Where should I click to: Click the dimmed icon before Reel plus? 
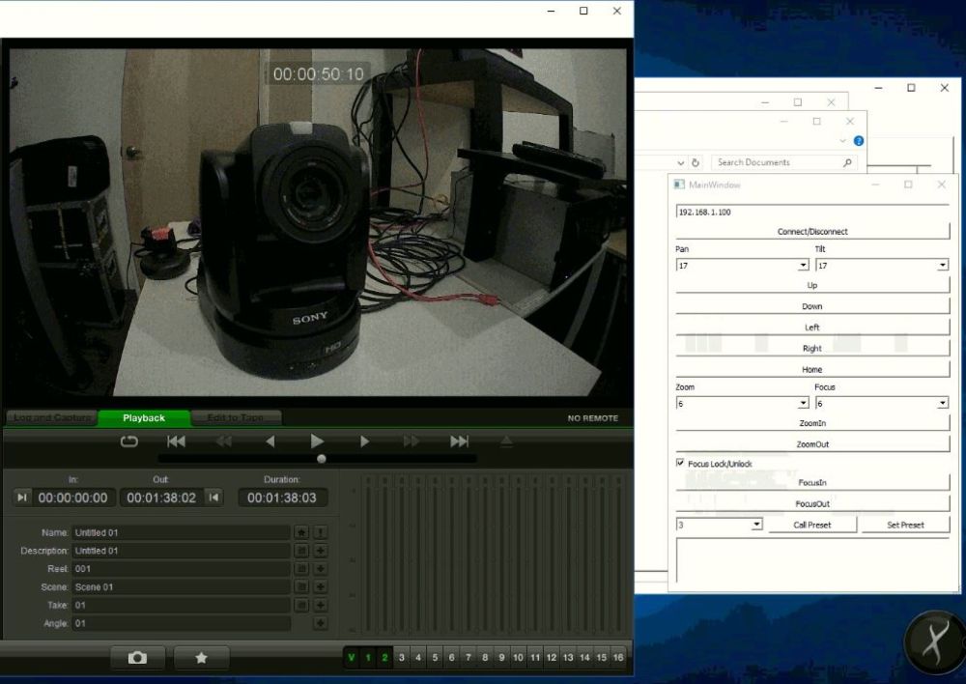coord(301,569)
